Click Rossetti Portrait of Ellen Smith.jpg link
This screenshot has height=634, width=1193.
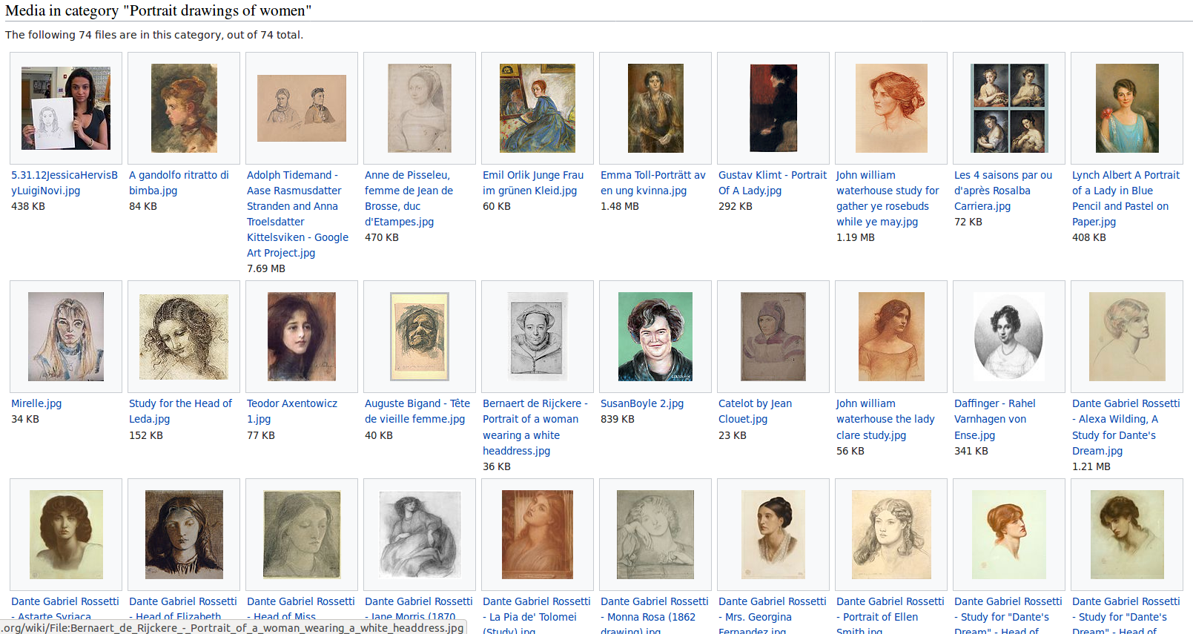coord(890,615)
